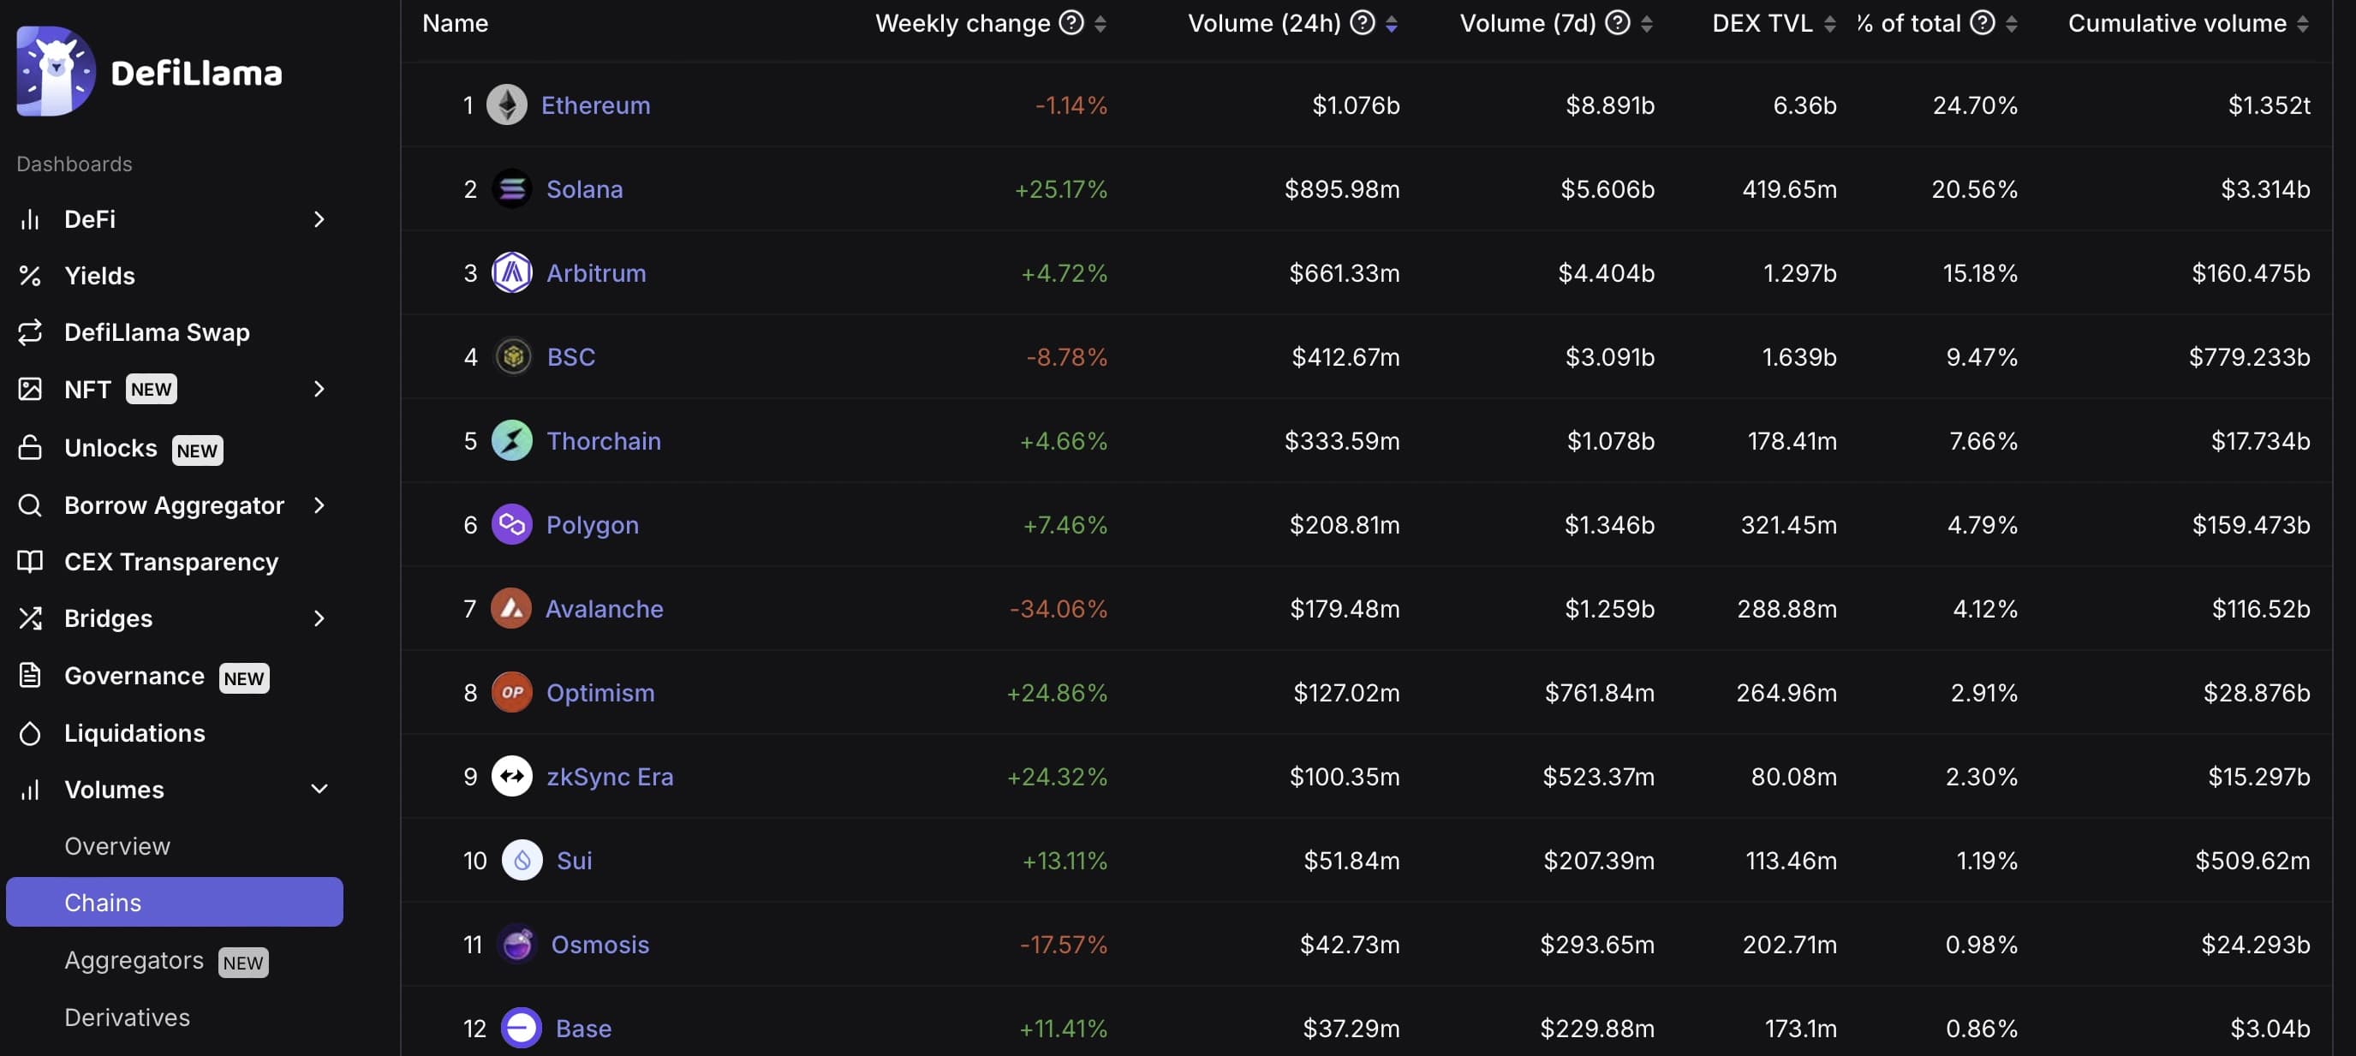Open the CEX Transparency dashboard
The height and width of the screenshot is (1056, 2356).
point(171,563)
